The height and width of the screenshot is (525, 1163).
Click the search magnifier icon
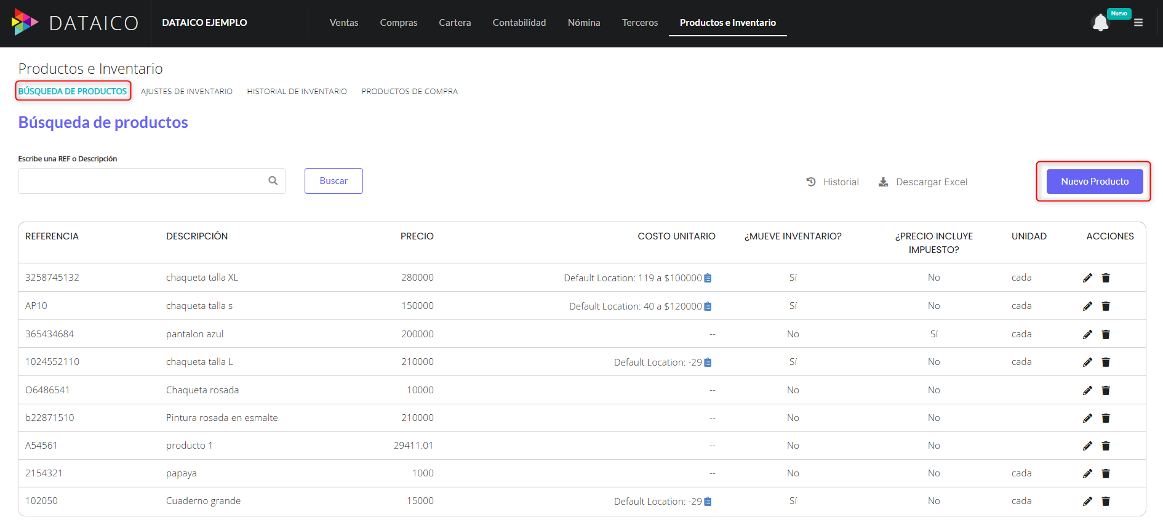pos(273,180)
